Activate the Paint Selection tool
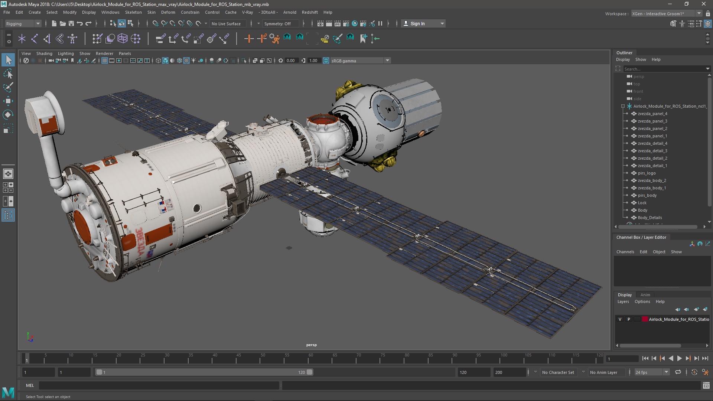This screenshot has width=713, height=401. pos(8,87)
